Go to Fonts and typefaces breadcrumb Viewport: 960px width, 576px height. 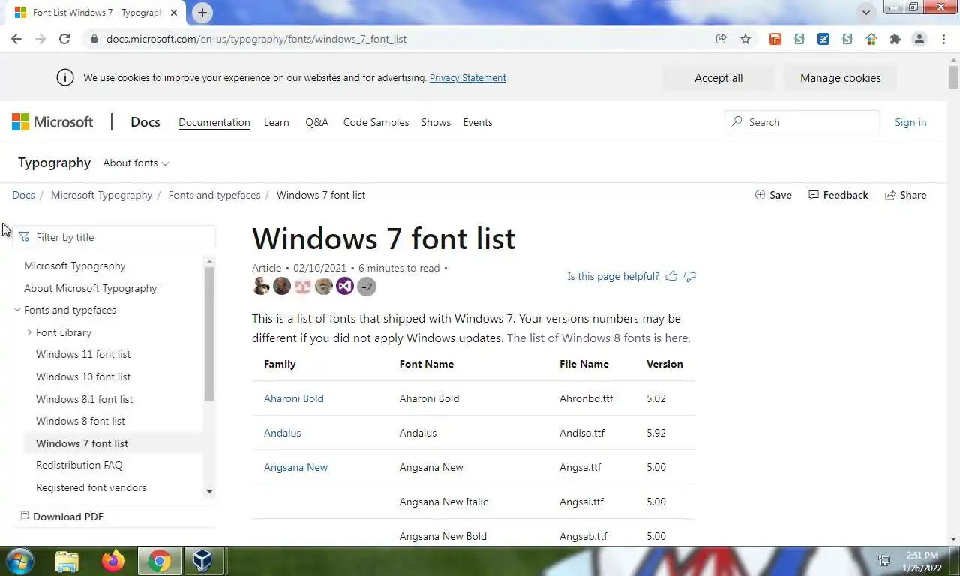click(x=214, y=195)
